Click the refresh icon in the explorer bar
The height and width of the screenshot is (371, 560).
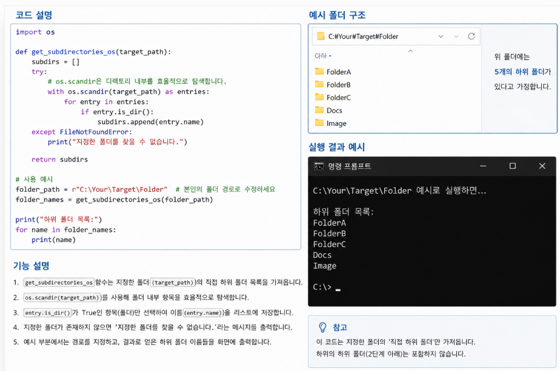click(472, 36)
